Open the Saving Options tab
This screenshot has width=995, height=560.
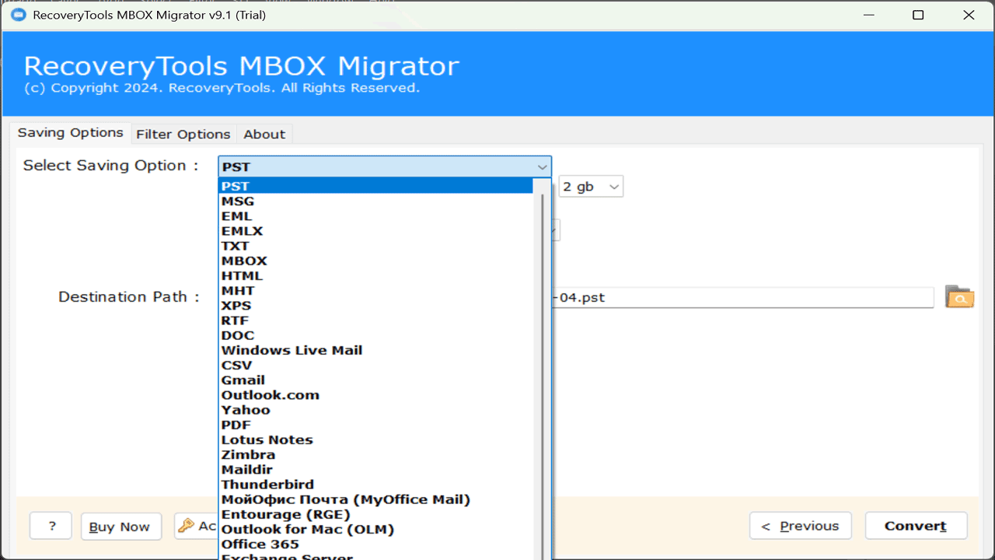click(x=71, y=133)
